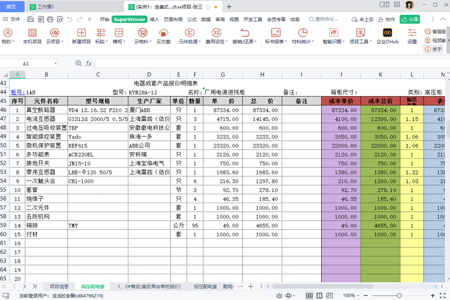450x300 pixels.
Task: Click the 智能识图 icon
Action: point(334,36)
